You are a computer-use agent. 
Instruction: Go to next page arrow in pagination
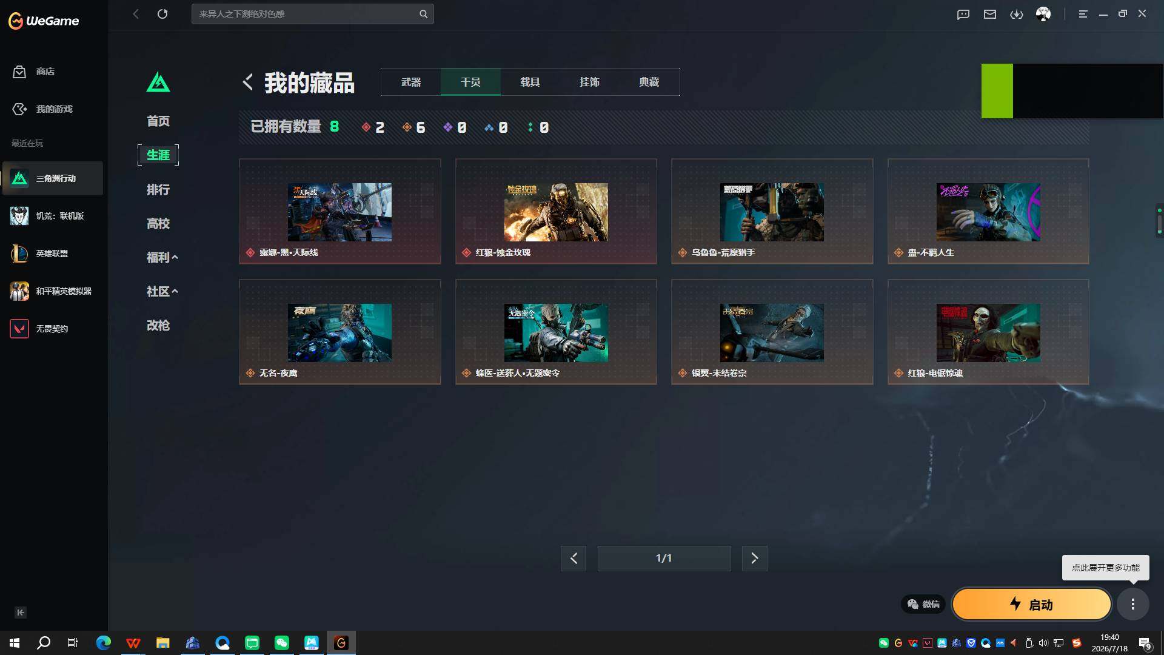755,559
